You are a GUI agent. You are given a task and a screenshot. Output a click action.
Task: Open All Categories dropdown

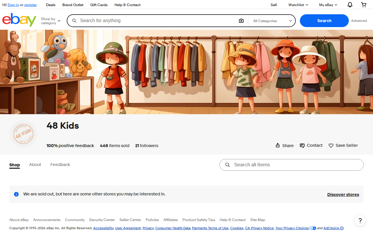[x=272, y=21]
